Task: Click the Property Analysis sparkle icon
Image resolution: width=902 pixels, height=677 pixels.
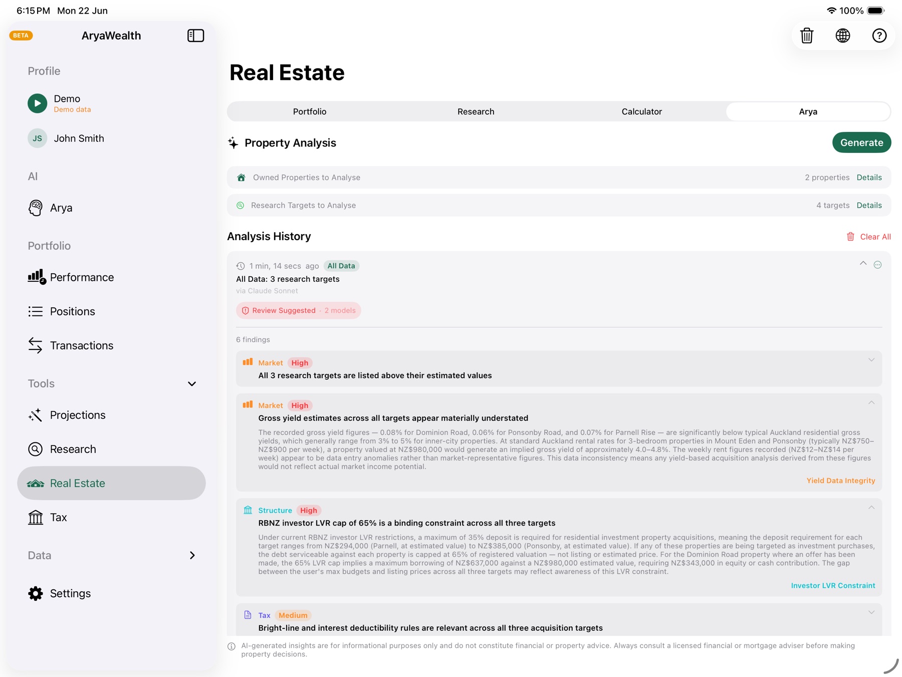Action: (x=233, y=143)
